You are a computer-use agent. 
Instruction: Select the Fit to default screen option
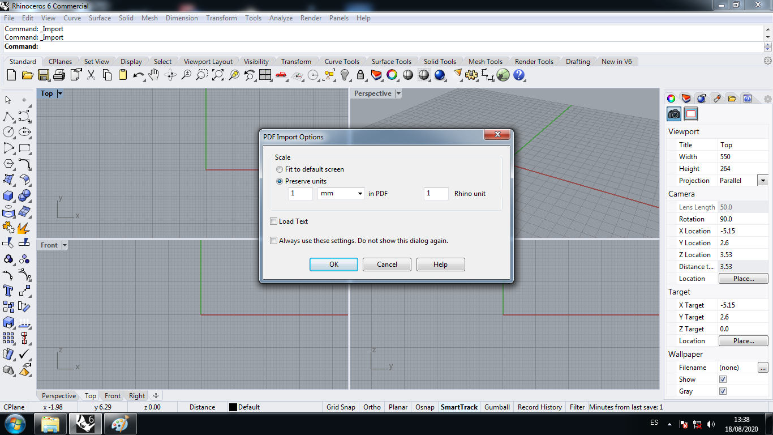[280, 169]
